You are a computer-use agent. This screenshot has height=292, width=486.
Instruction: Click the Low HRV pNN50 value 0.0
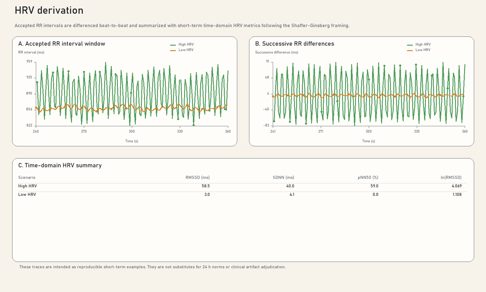pyautogui.click(x=375, y=194)
